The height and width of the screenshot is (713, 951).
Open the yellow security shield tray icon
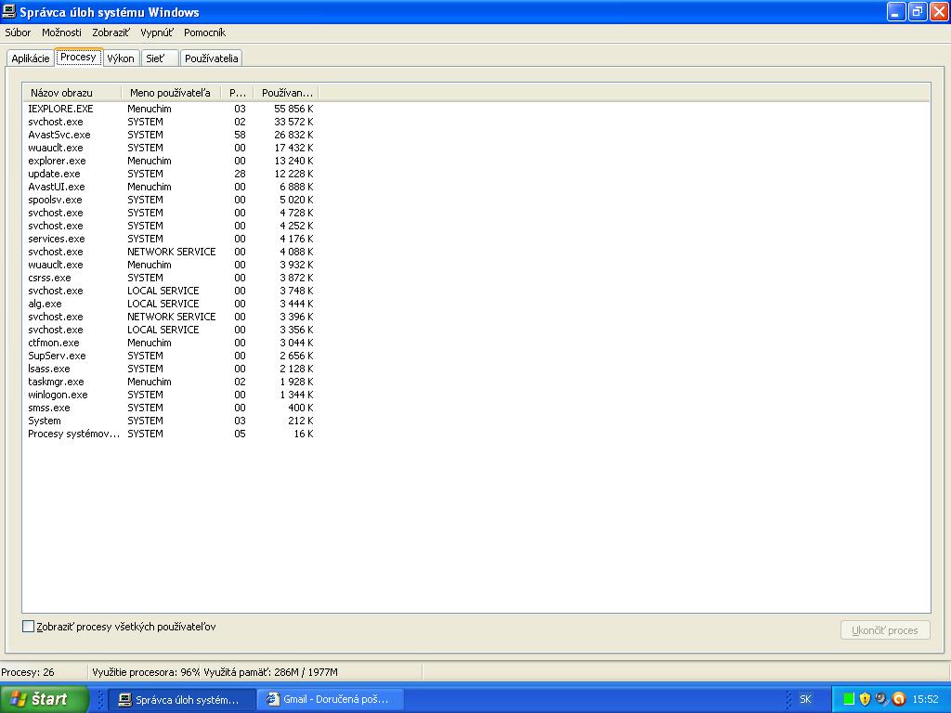[865, 699]
